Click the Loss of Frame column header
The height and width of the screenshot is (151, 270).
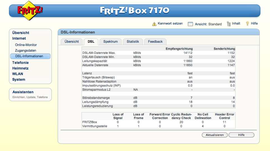pos(139,116)
